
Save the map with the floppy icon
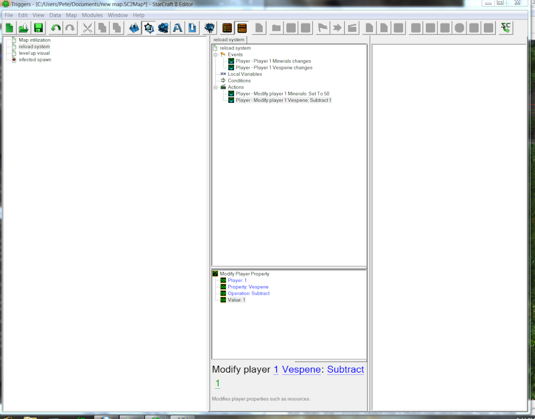pos(38,28)
